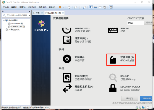
Task: Click the magnifier search icon in library
Action: (4, 15)
